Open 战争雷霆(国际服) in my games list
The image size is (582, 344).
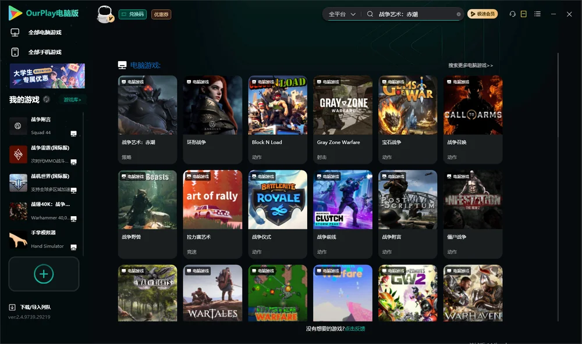point(43,154)
